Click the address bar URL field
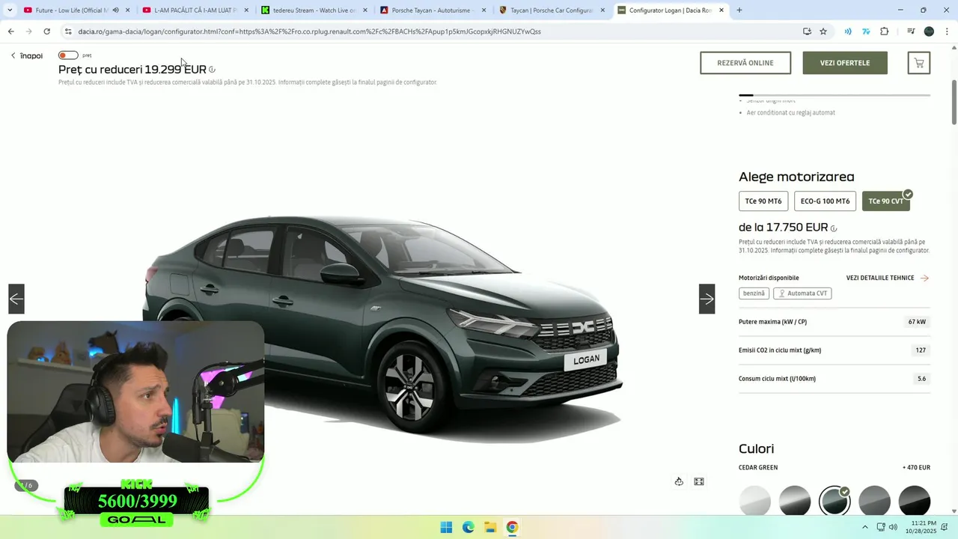 click(434, 31)
